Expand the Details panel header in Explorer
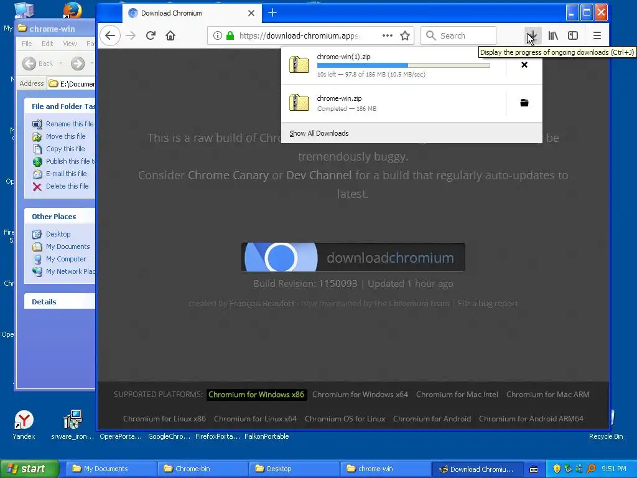 click(60, 302)
